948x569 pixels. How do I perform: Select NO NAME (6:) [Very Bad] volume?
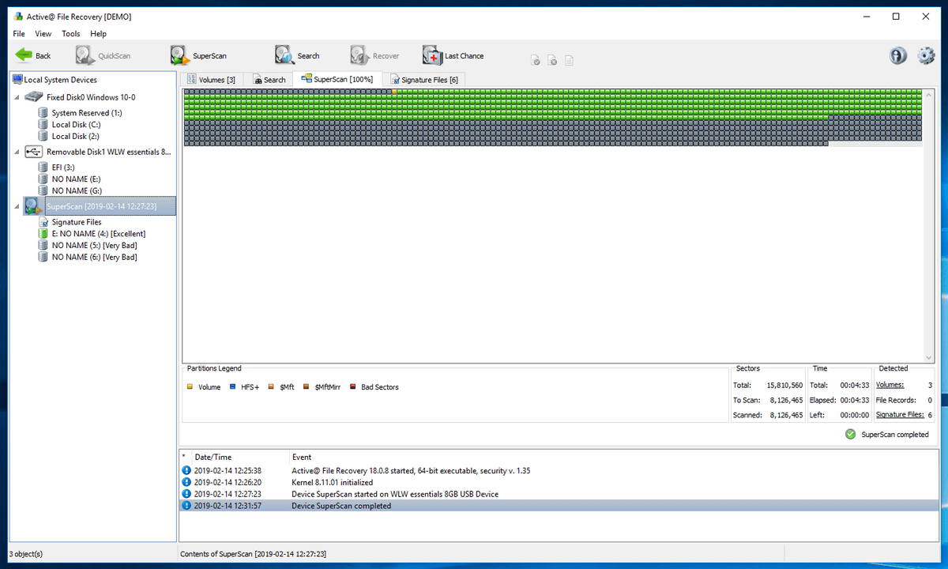94,258
